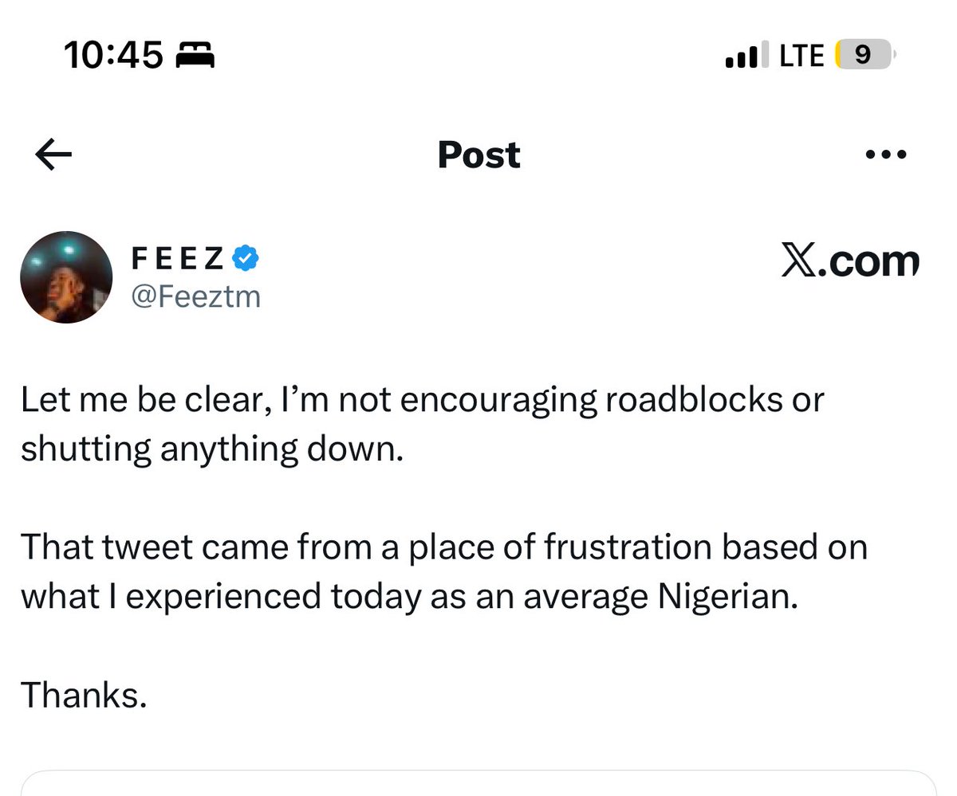Open the three-dot more options menu
957x796 pixels.
coord(886,155)
